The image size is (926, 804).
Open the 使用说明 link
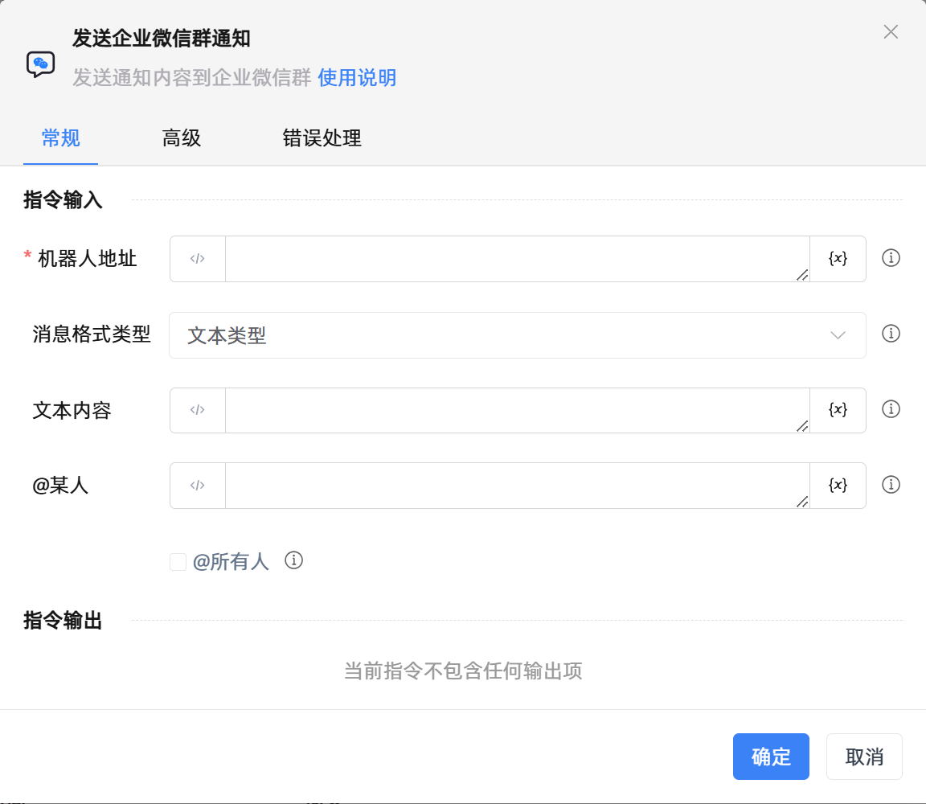click(357, 77)
